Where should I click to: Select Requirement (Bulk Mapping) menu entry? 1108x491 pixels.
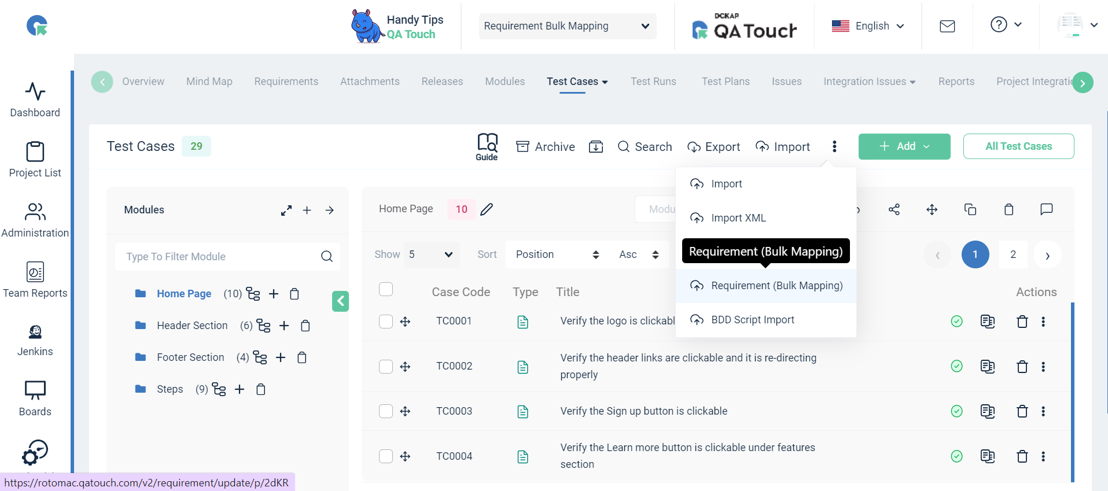click(766, 286)
